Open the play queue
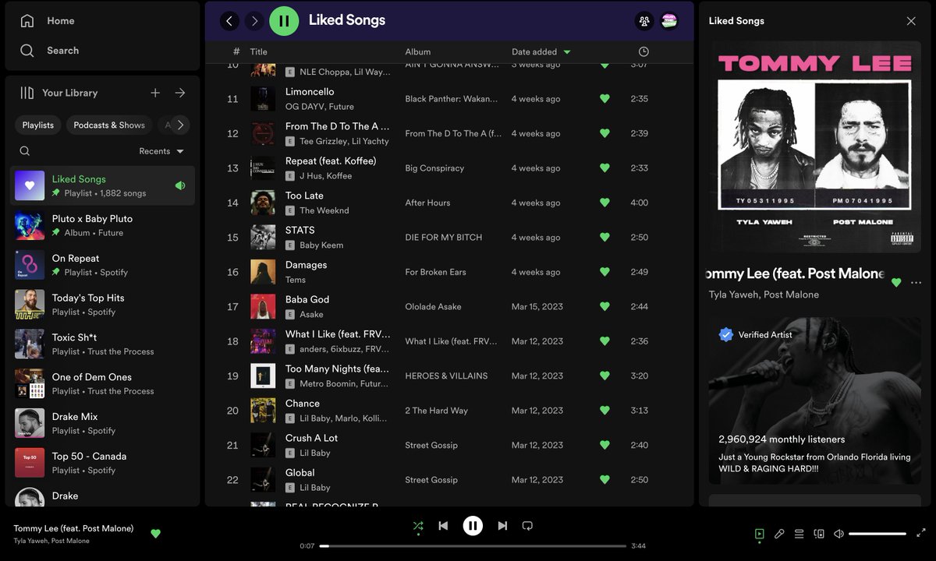 [x=799, y=534]
